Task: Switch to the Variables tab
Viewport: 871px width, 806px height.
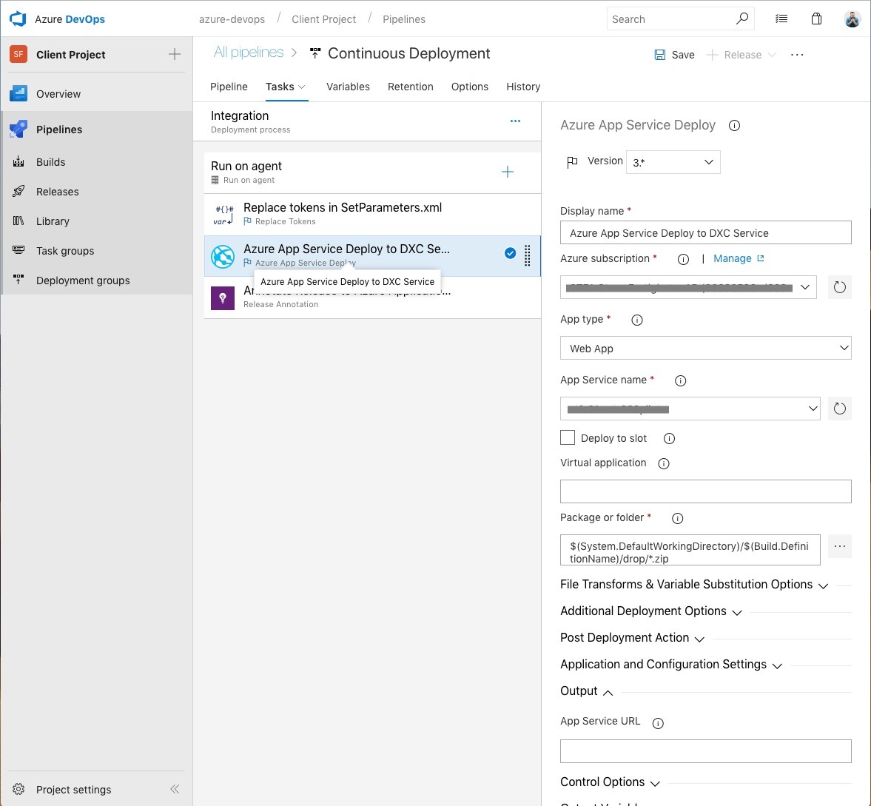Action: [x=348, y=87]
